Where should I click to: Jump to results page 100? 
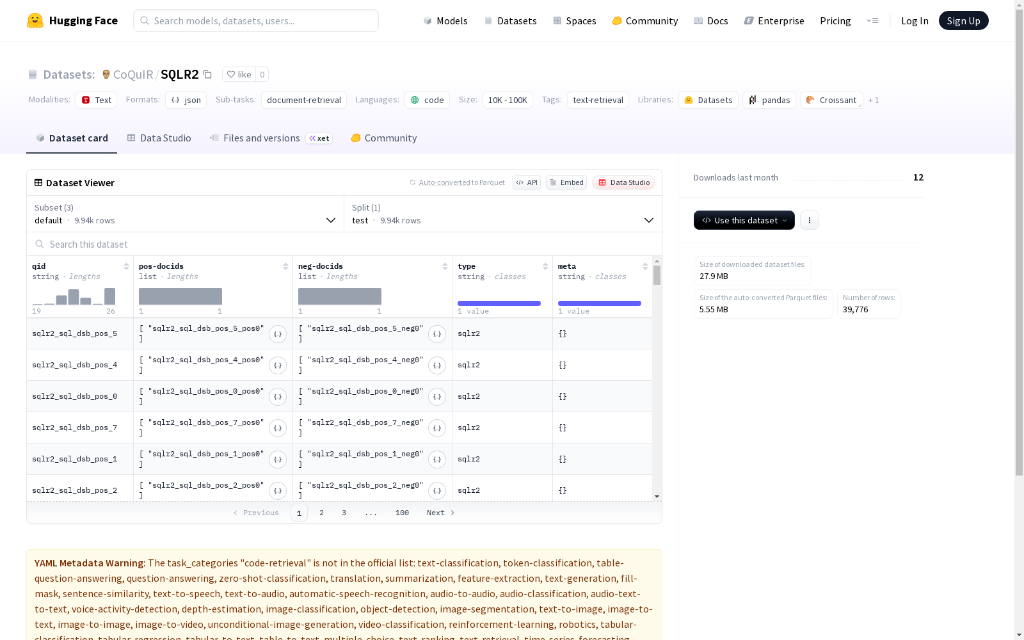[402, 513]
